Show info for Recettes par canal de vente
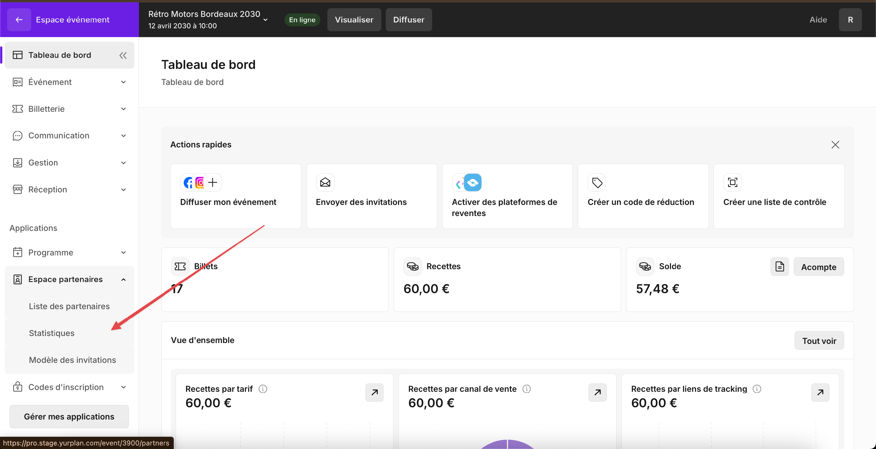This screenshot has width=876, height=449. point(526,389)
